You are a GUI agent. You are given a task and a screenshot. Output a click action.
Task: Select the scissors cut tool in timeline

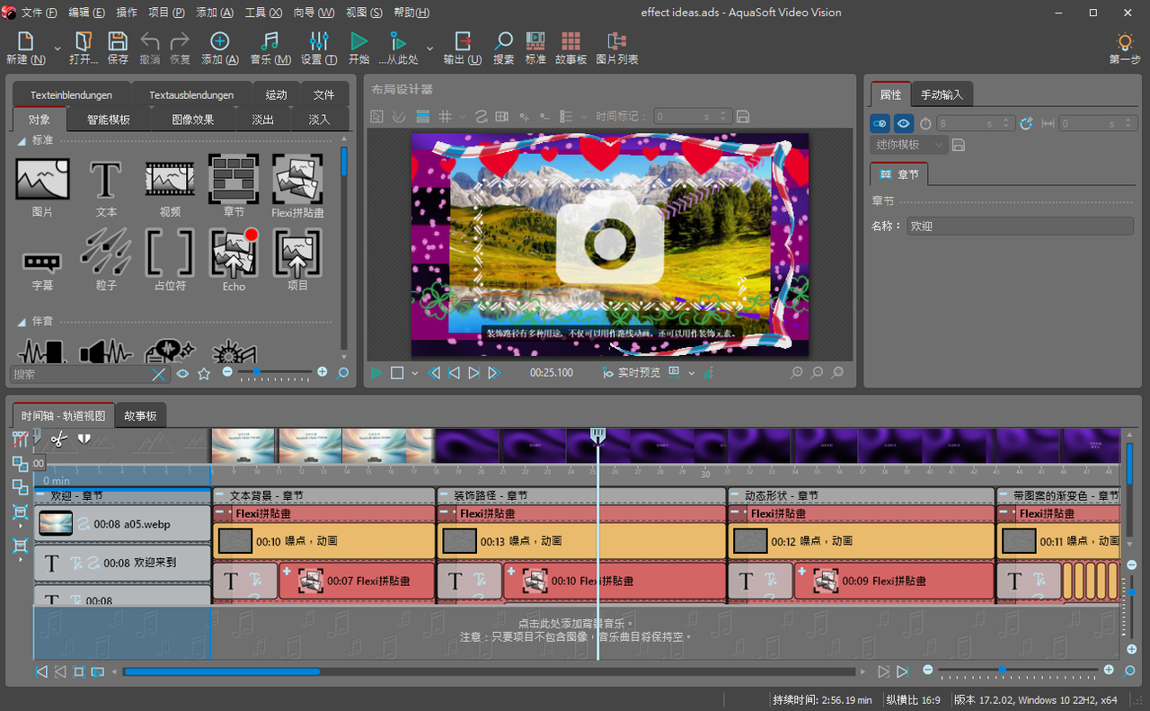click(59, 440)
